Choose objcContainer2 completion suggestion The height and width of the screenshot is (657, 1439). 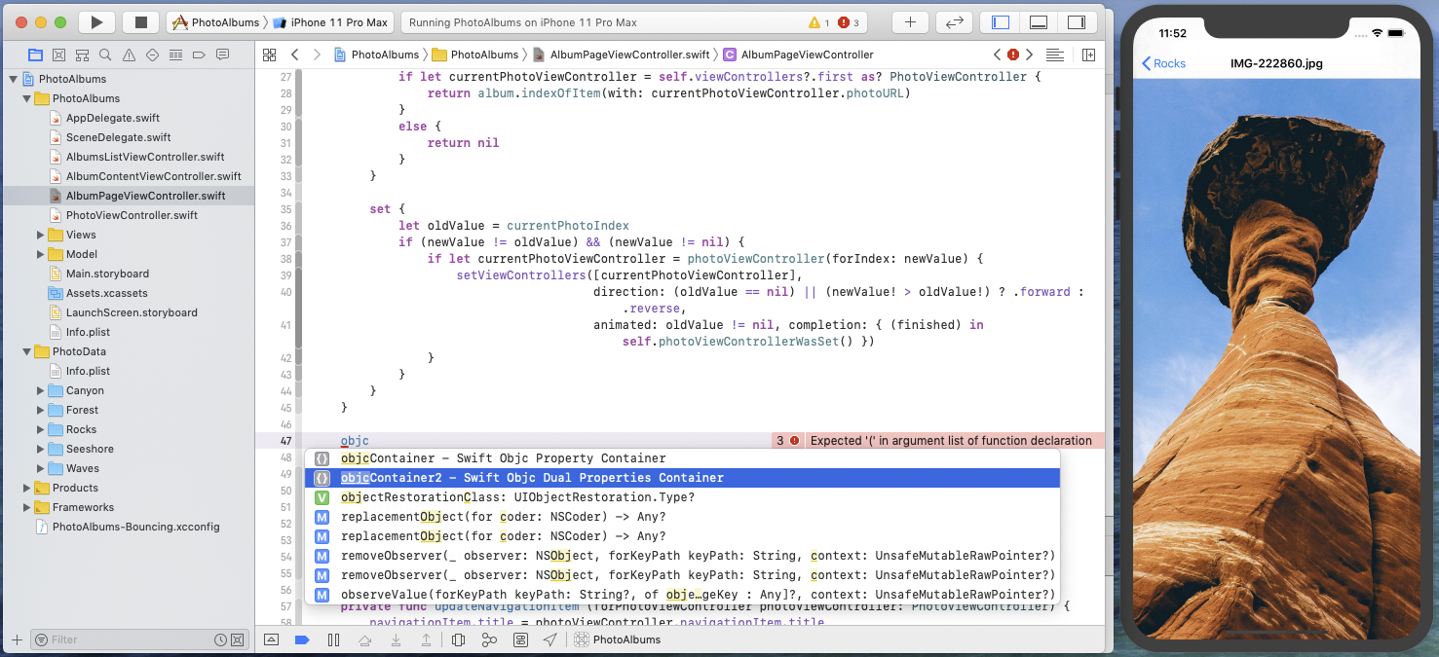tap(682, 478)
